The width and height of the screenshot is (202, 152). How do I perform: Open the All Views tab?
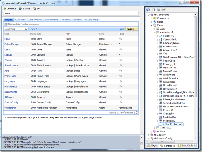(77, 19)
